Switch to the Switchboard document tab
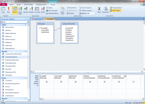Screen dimensions: 145x104 tap(37, 19)
